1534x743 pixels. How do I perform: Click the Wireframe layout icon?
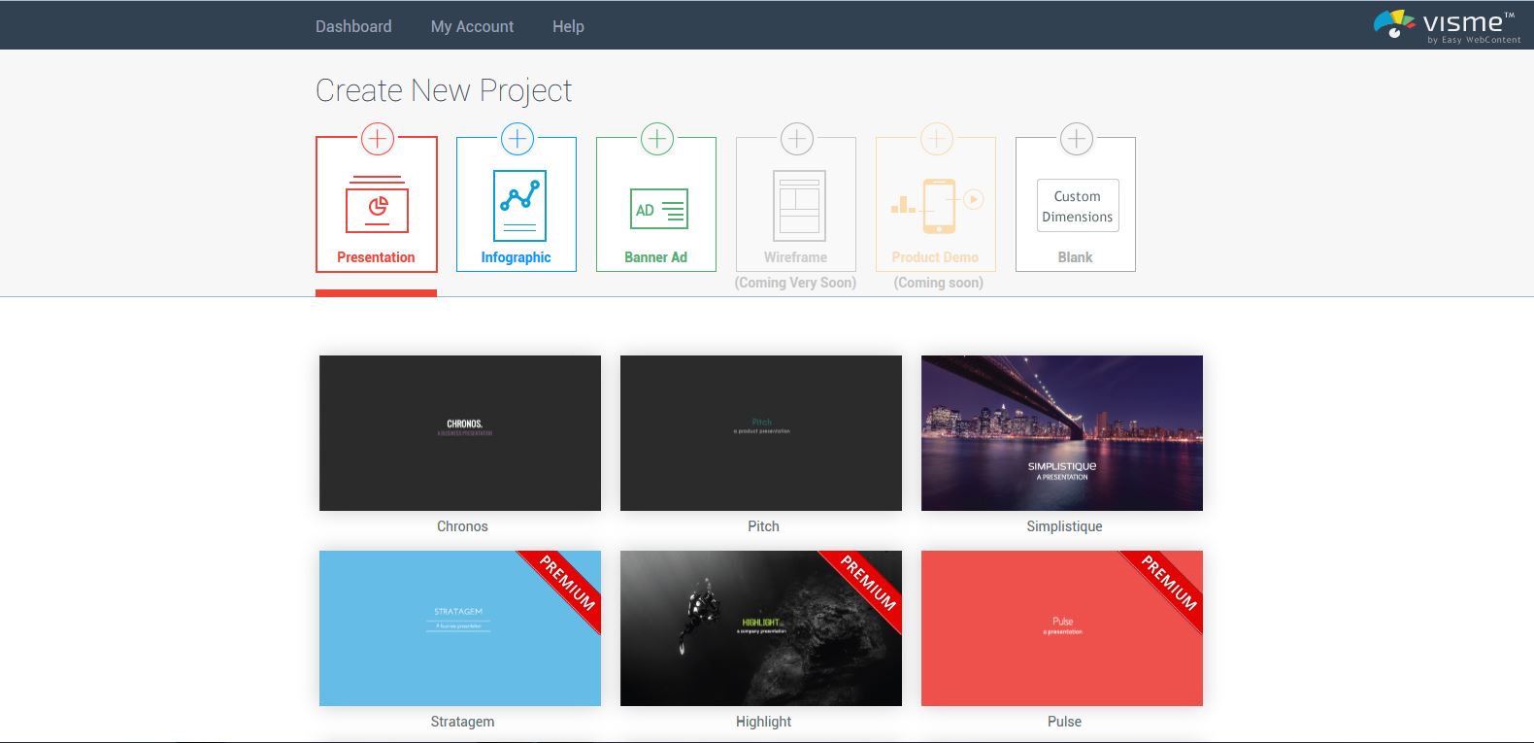click(799, 206)
